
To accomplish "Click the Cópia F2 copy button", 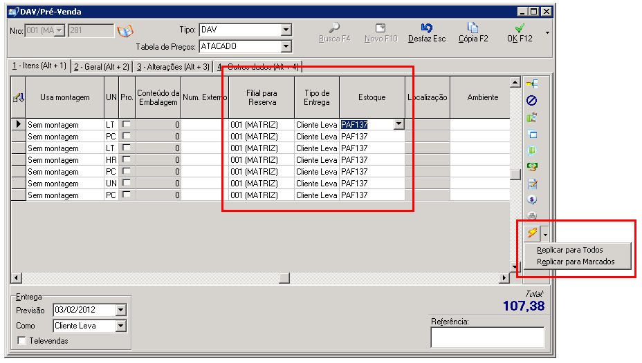I will coord(473,32).
